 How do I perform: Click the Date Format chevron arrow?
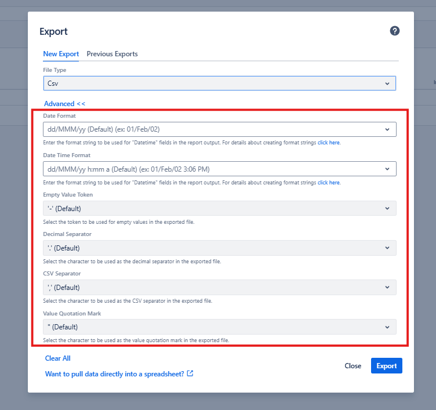387,129
